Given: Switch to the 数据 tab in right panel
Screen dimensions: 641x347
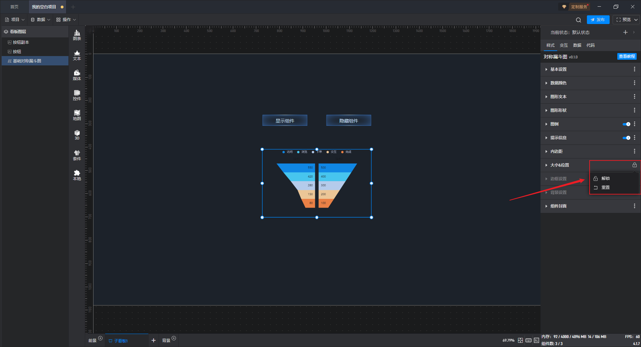Looking at the screenshot, I should tap(577, 45).
